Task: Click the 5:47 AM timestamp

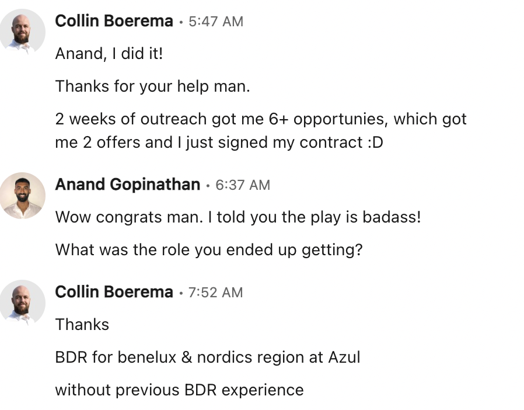Action: point(216,22)
